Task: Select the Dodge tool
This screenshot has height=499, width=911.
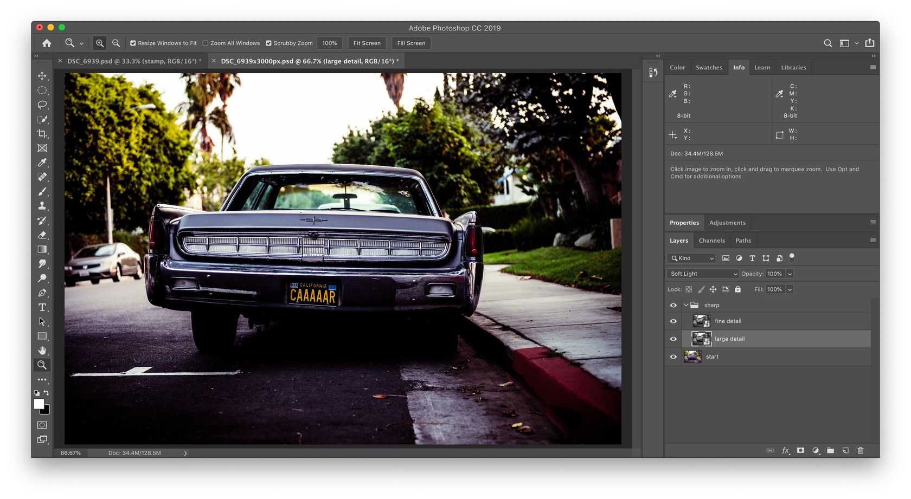Action: tap(42, 278)
